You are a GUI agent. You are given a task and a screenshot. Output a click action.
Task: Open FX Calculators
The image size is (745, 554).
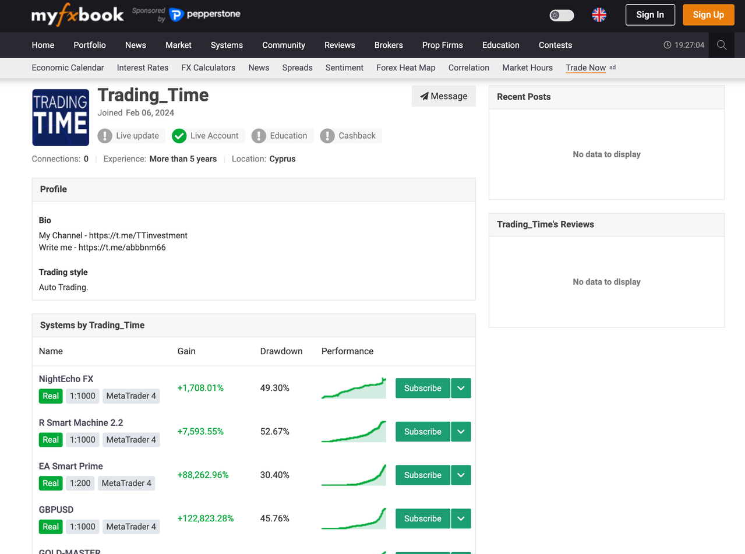click(209, 68)
